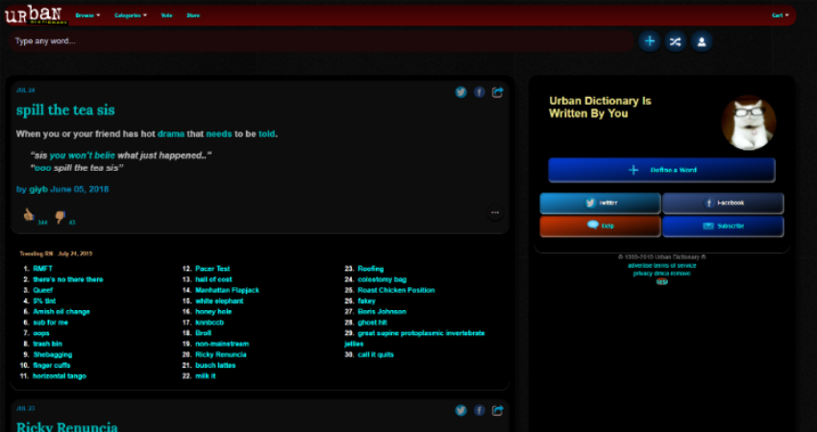Share 'spill the tea sis' on Twitter

461,92
